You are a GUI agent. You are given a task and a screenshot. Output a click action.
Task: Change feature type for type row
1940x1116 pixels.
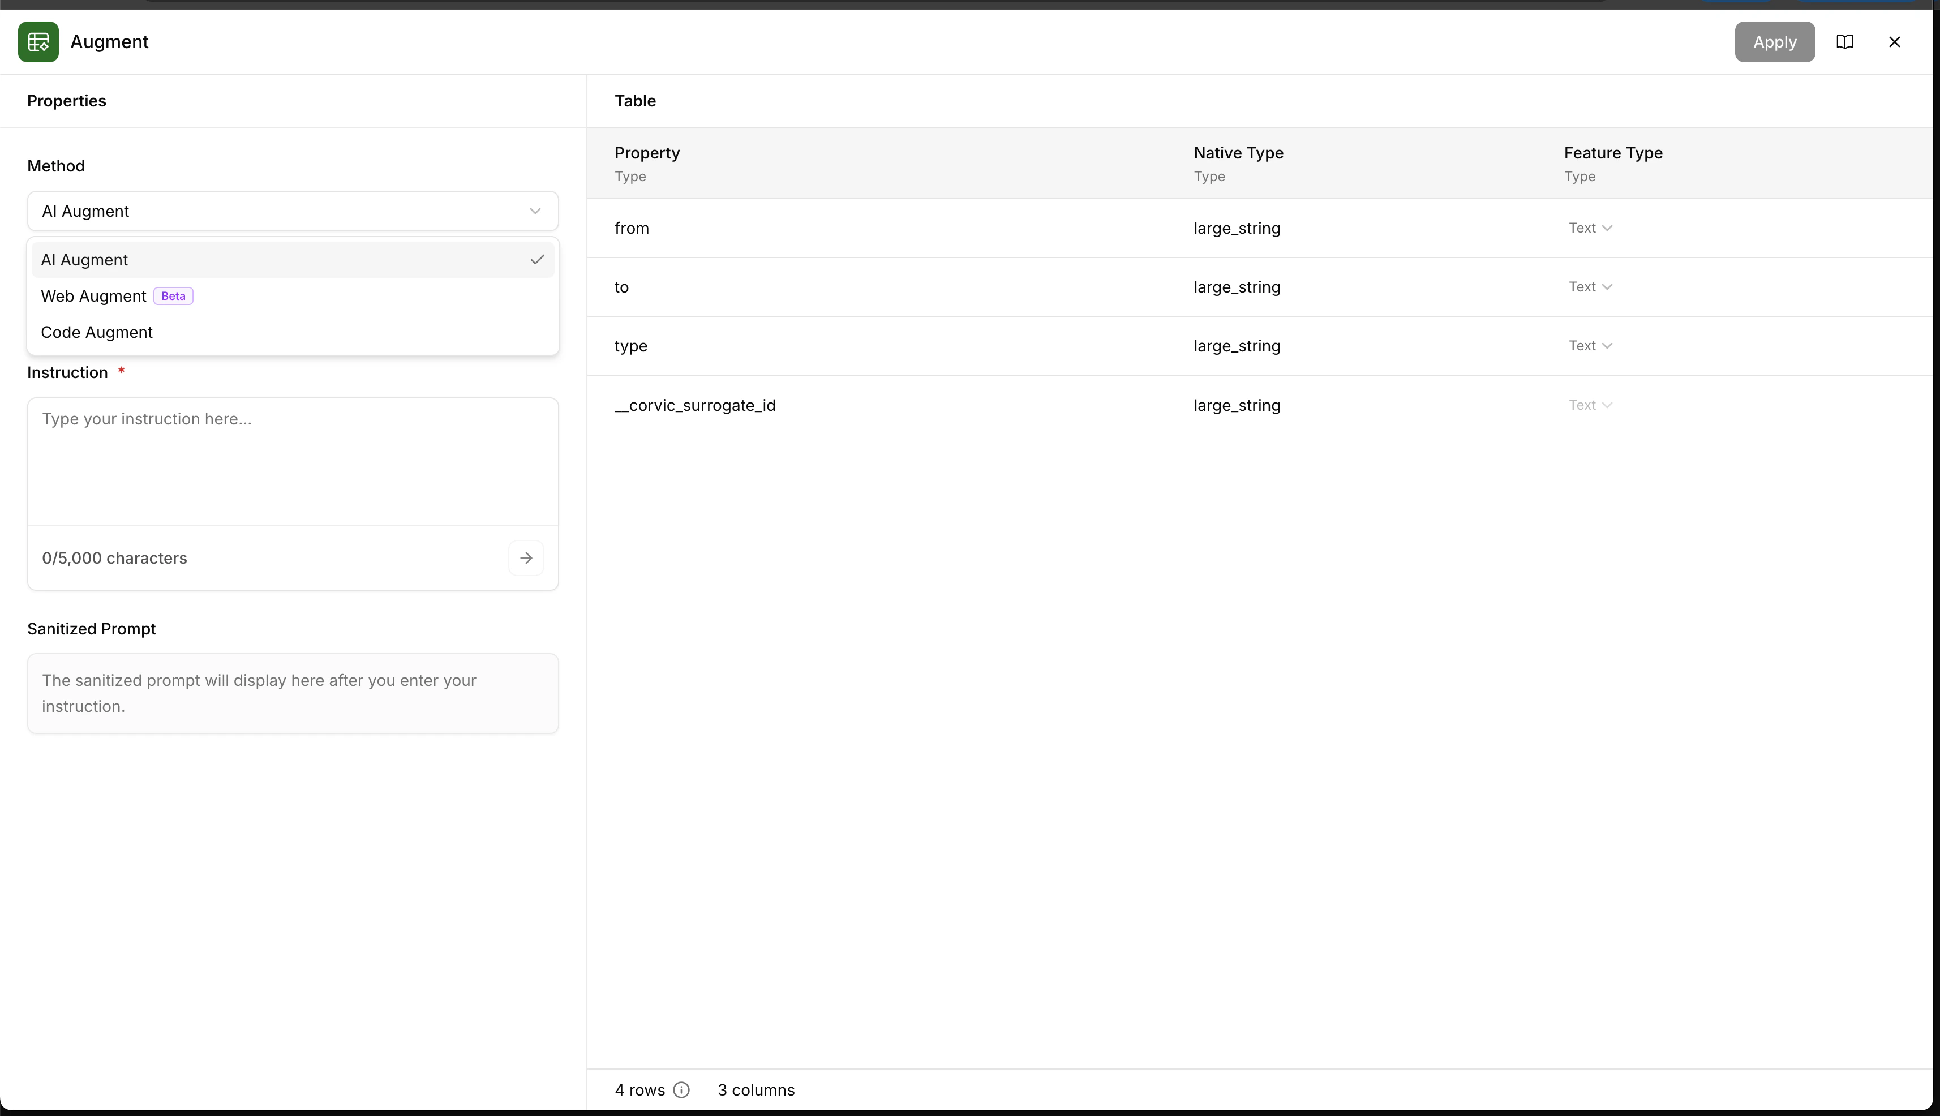(x=1590, y=345)
